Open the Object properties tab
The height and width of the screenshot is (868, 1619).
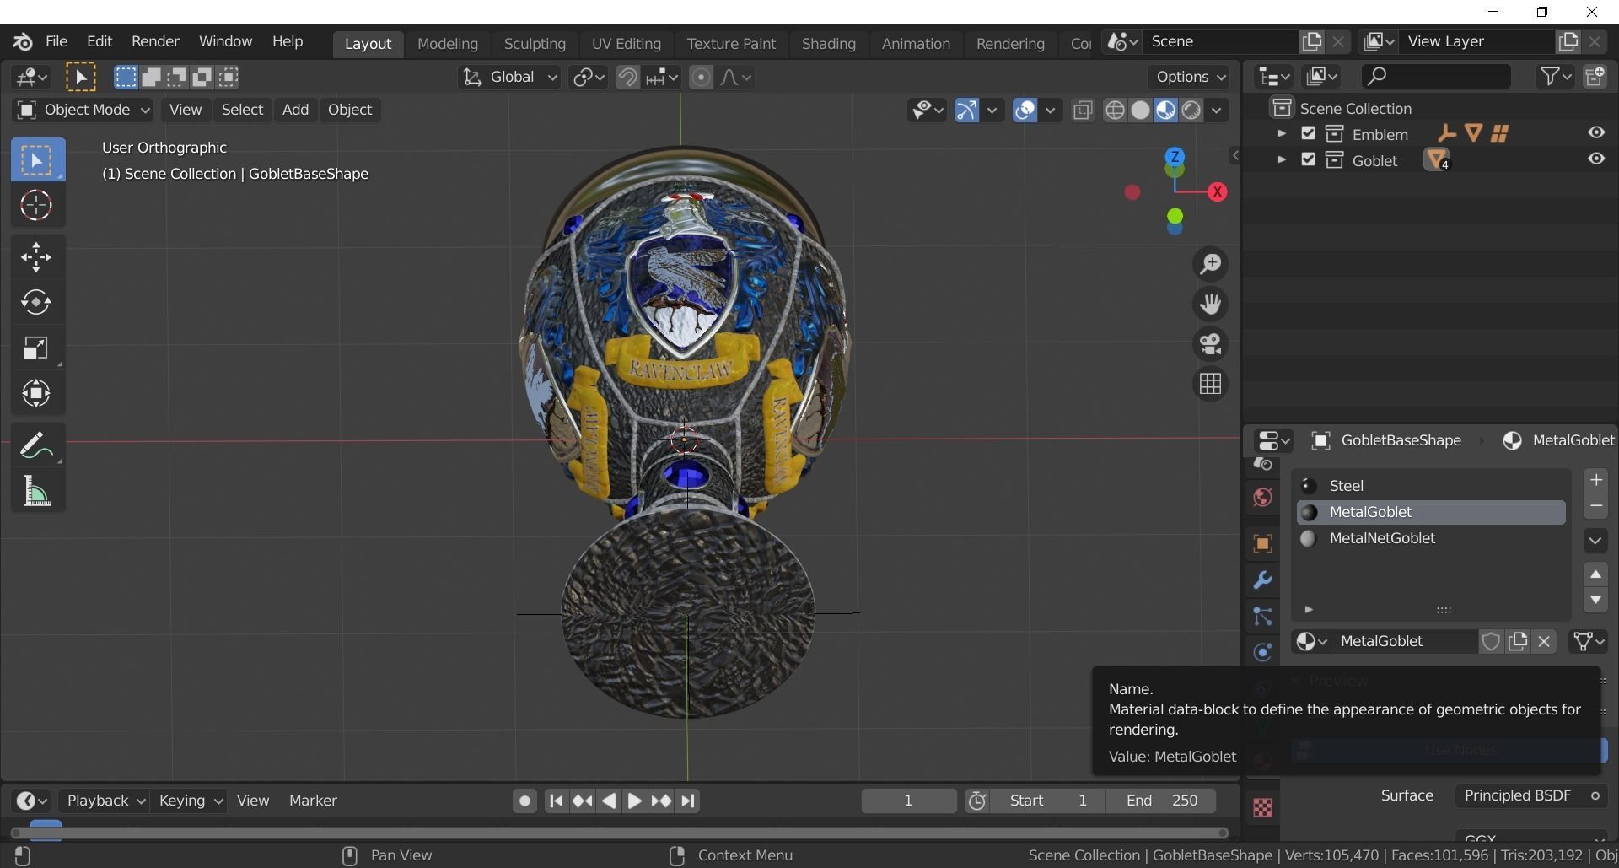click(x=1262, y=543)
